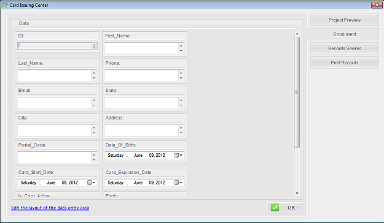Click the Address field down arrow
Viewport: 384px width, 223px height.
pyautogui.click(x=181, y=133)
